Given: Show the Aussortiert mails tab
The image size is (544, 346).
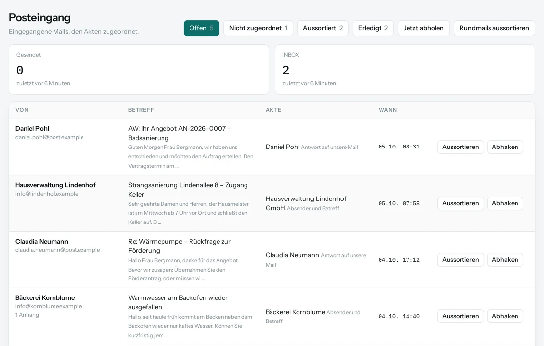Looking at the screenshot, I should (323, 28).
